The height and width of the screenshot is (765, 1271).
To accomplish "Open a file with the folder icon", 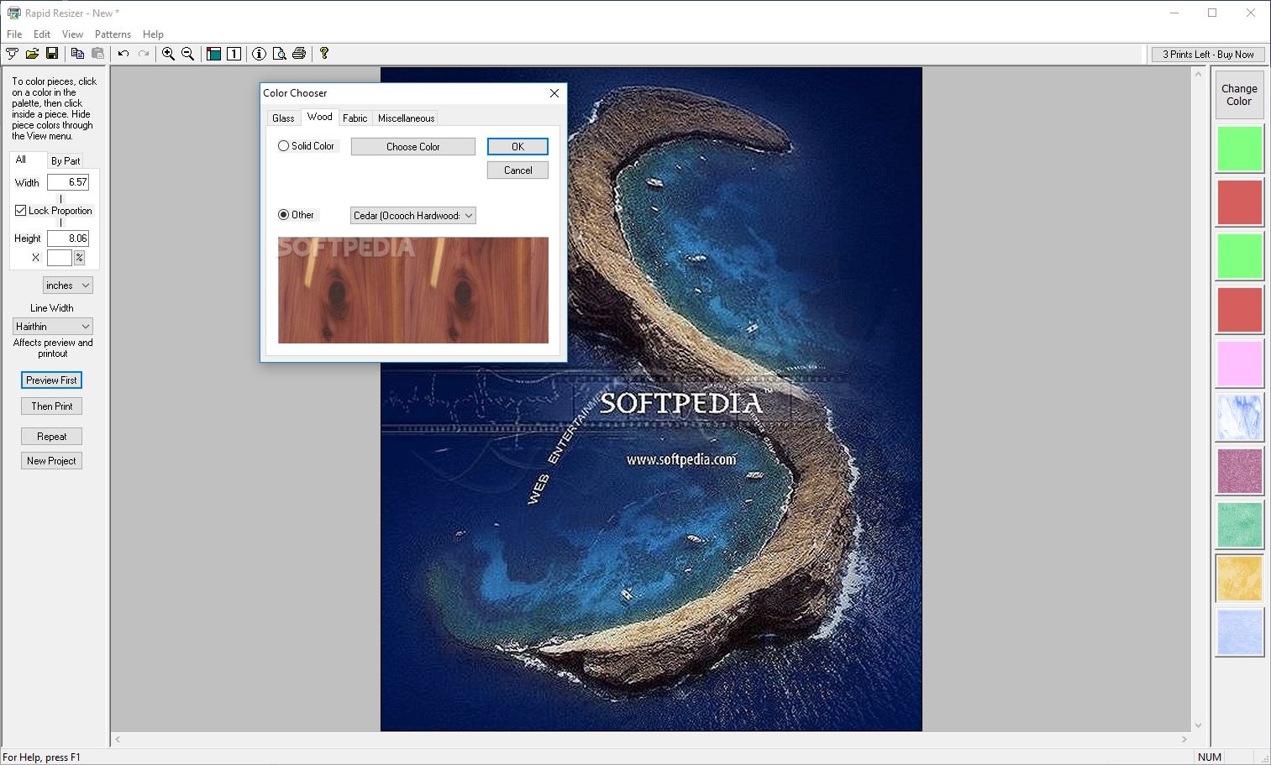I will pos(32,54).
